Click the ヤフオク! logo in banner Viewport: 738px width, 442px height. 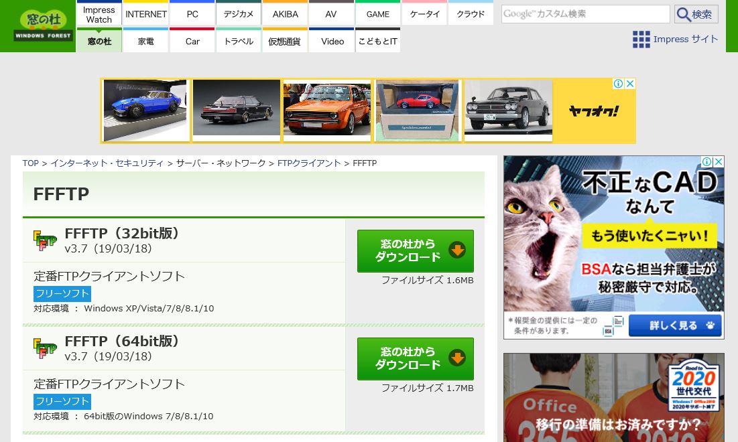click(593, 111)
